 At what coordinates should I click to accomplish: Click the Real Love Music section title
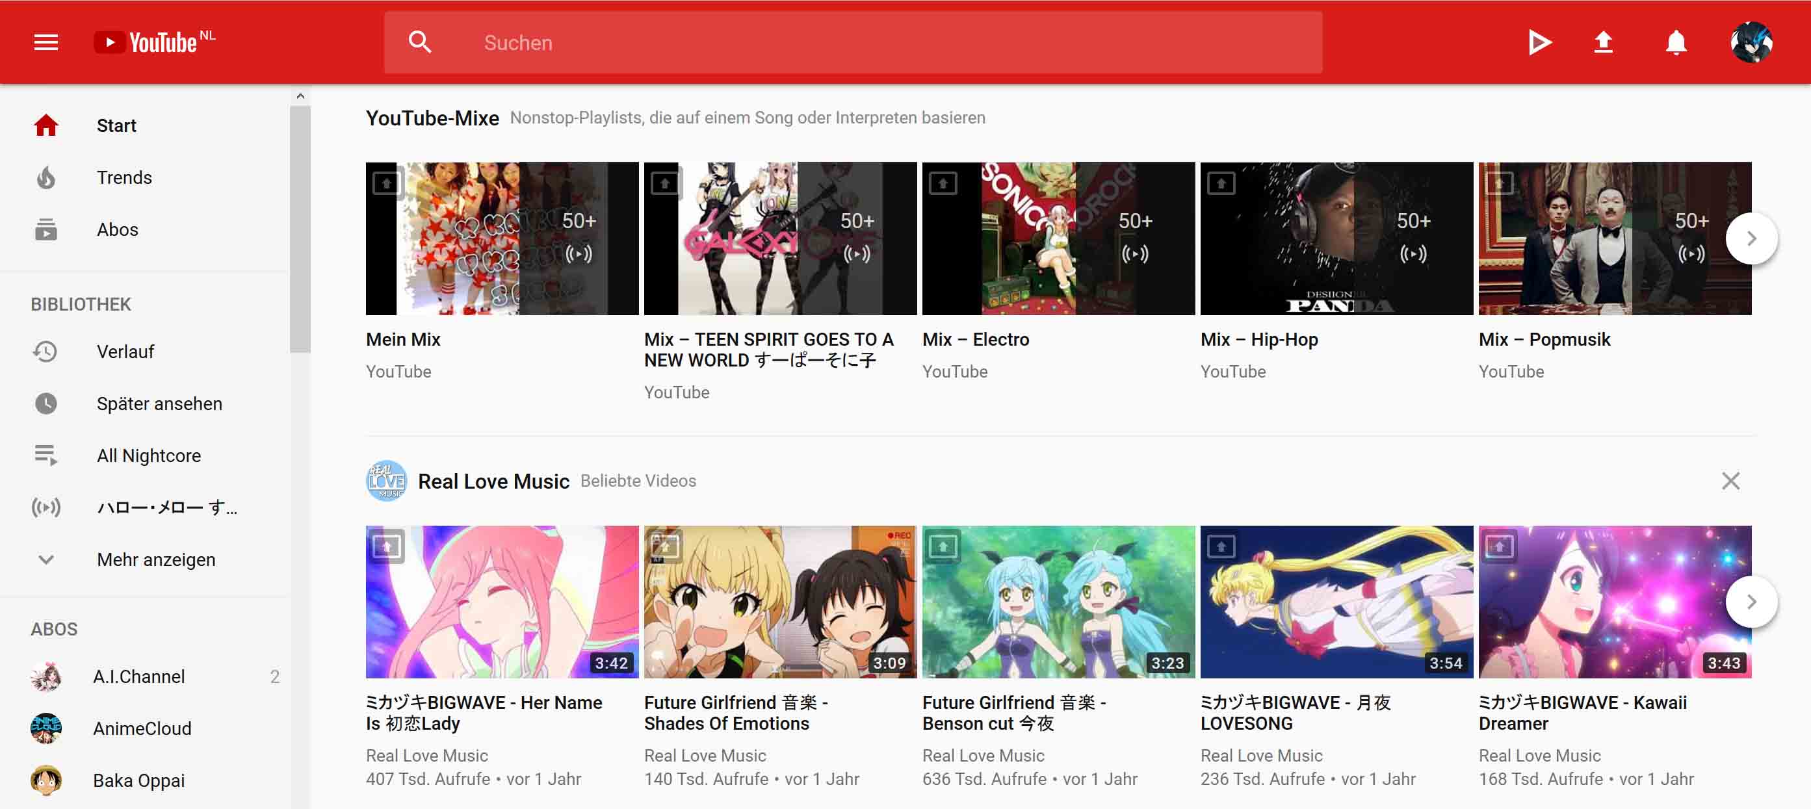[493, 482]
